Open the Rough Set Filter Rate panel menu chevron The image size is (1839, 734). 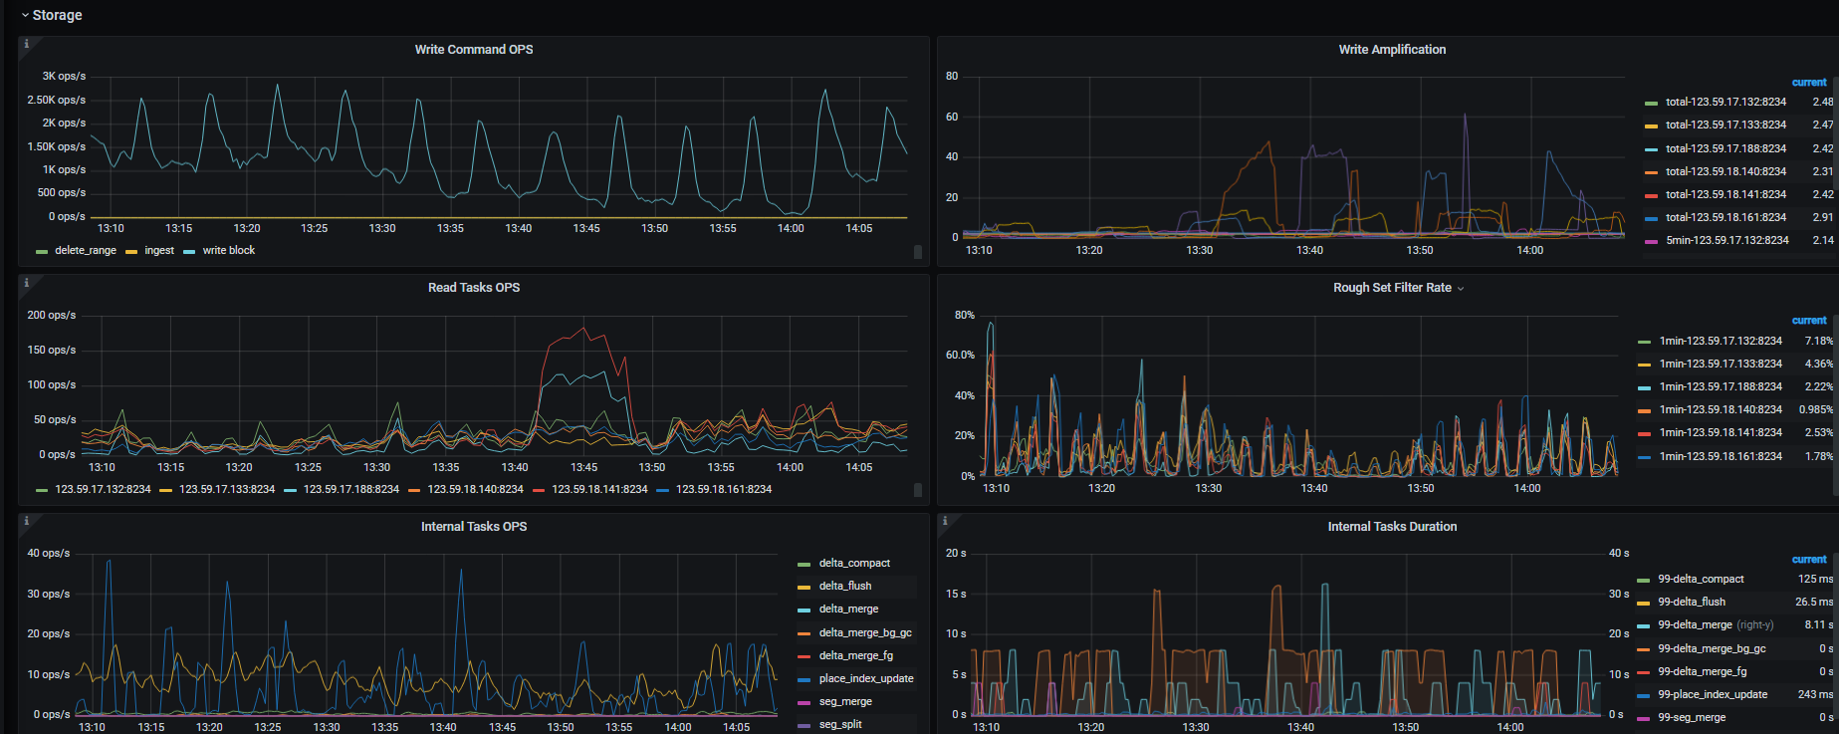coord(1461,289)
